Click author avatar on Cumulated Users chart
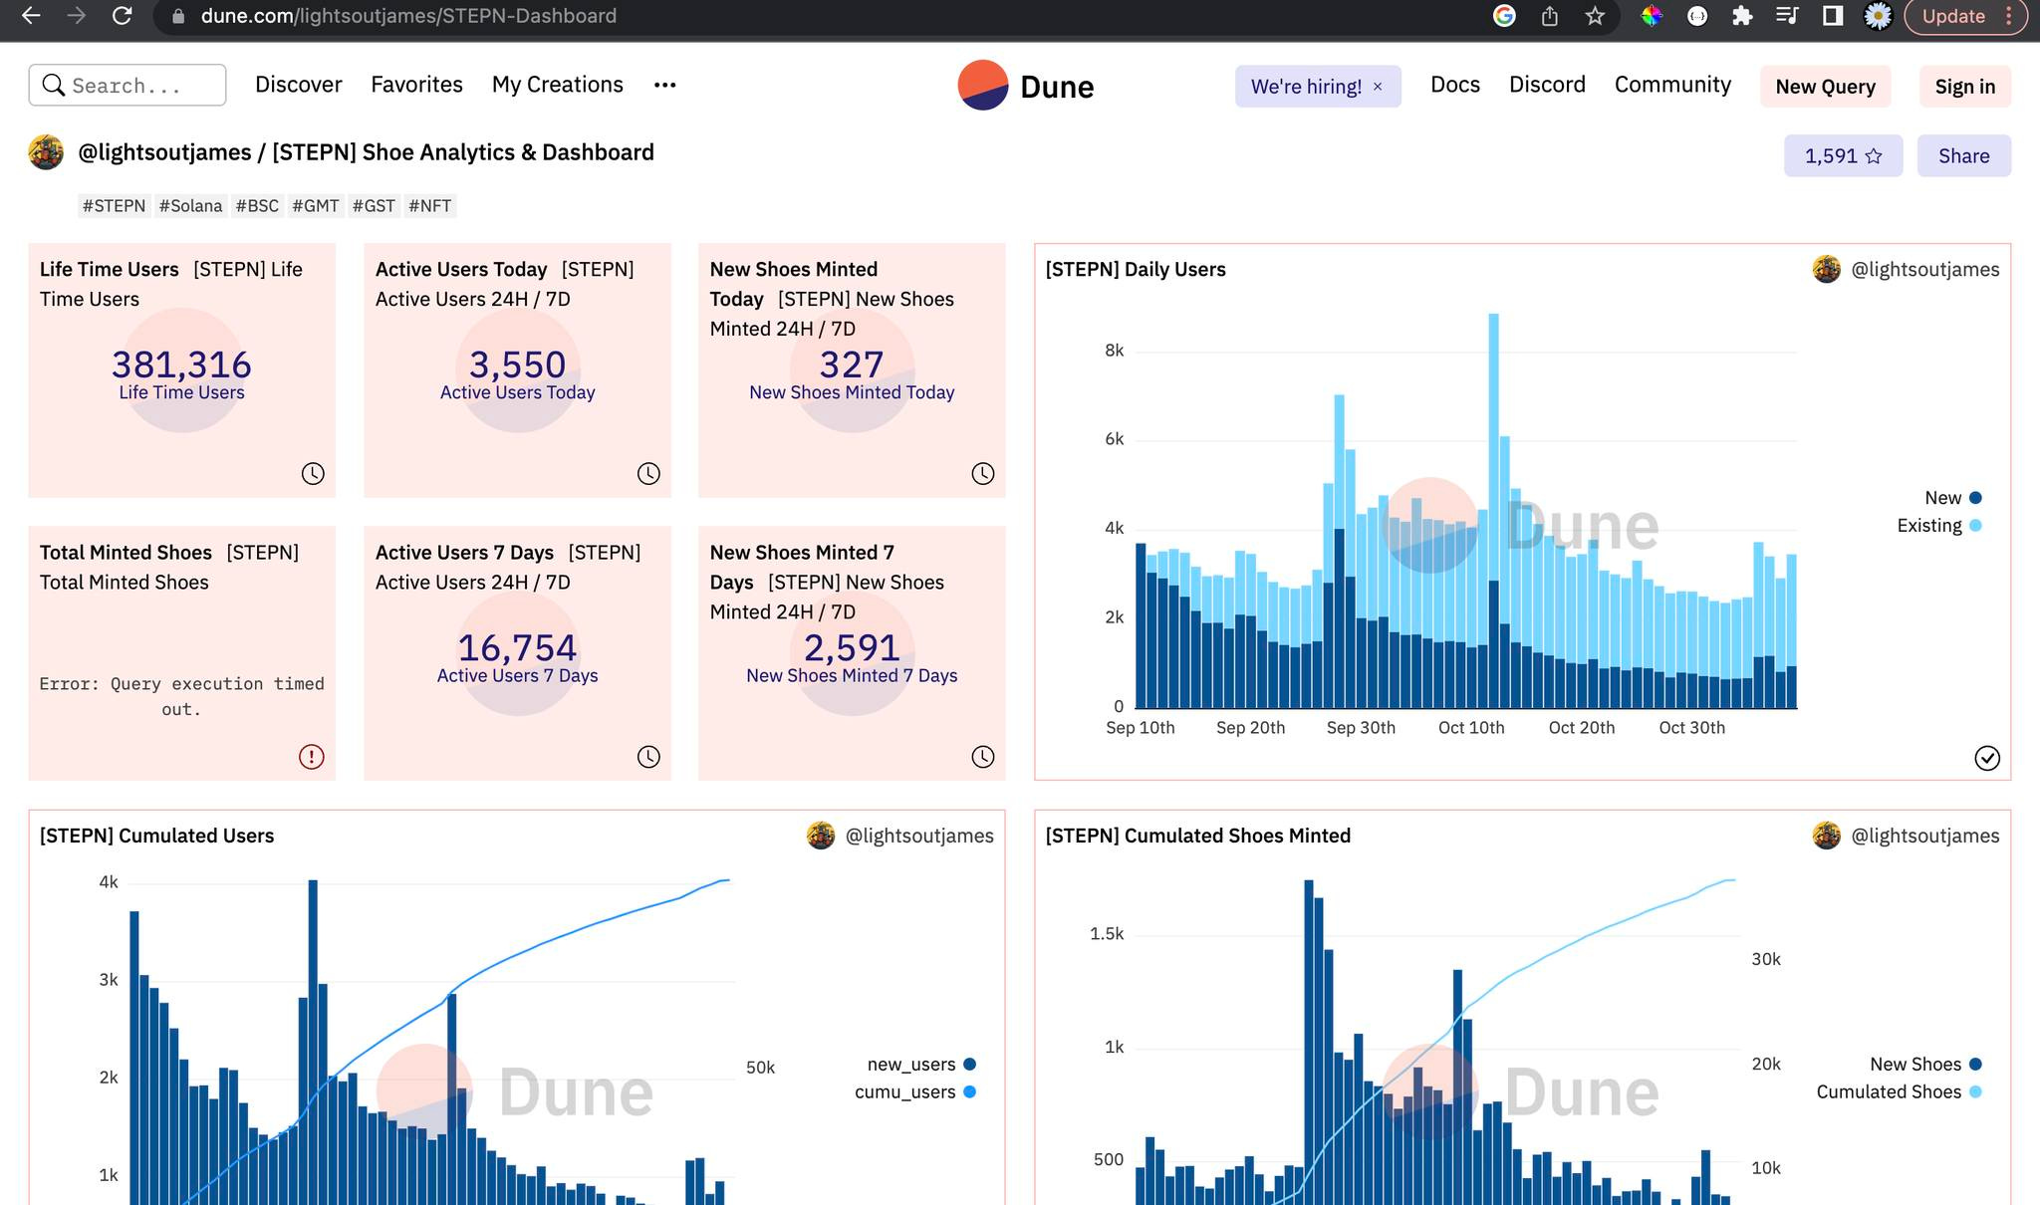Viewport: 2040px width, 1205px height. click(821, 836)
